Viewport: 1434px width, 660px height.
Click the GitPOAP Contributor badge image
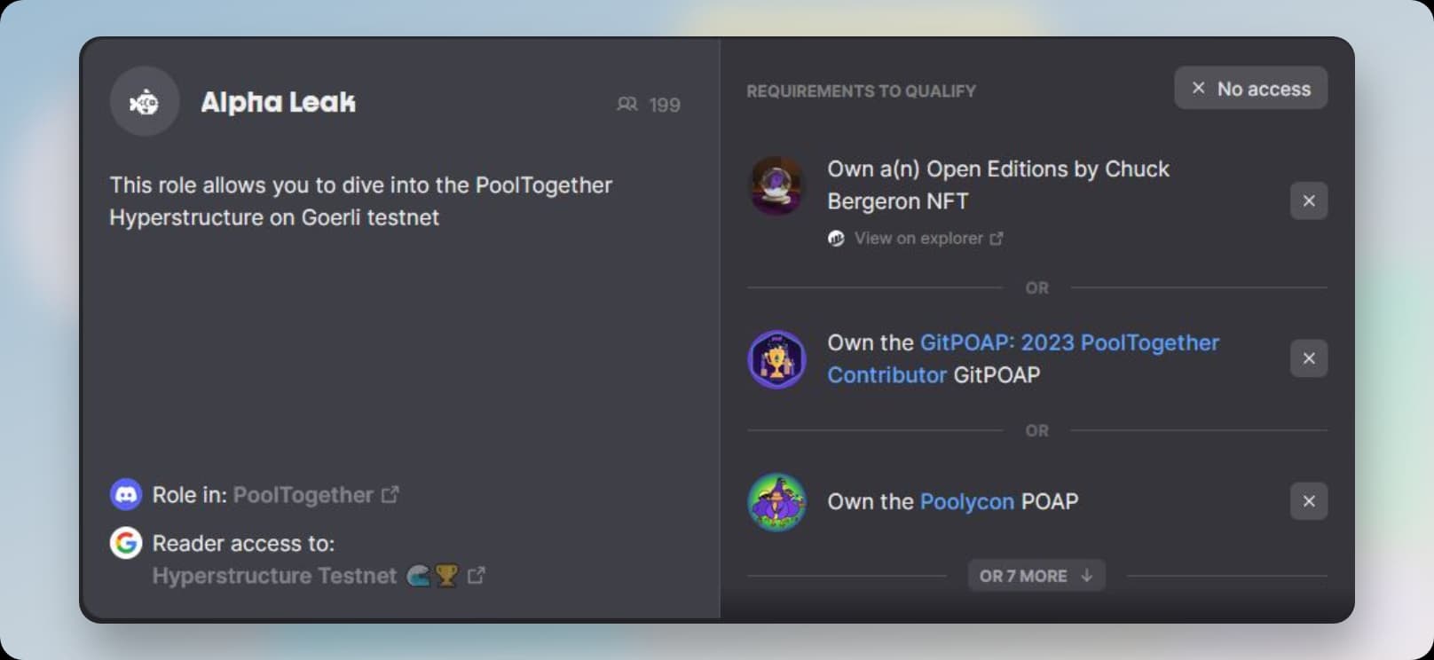pos(777,359)
